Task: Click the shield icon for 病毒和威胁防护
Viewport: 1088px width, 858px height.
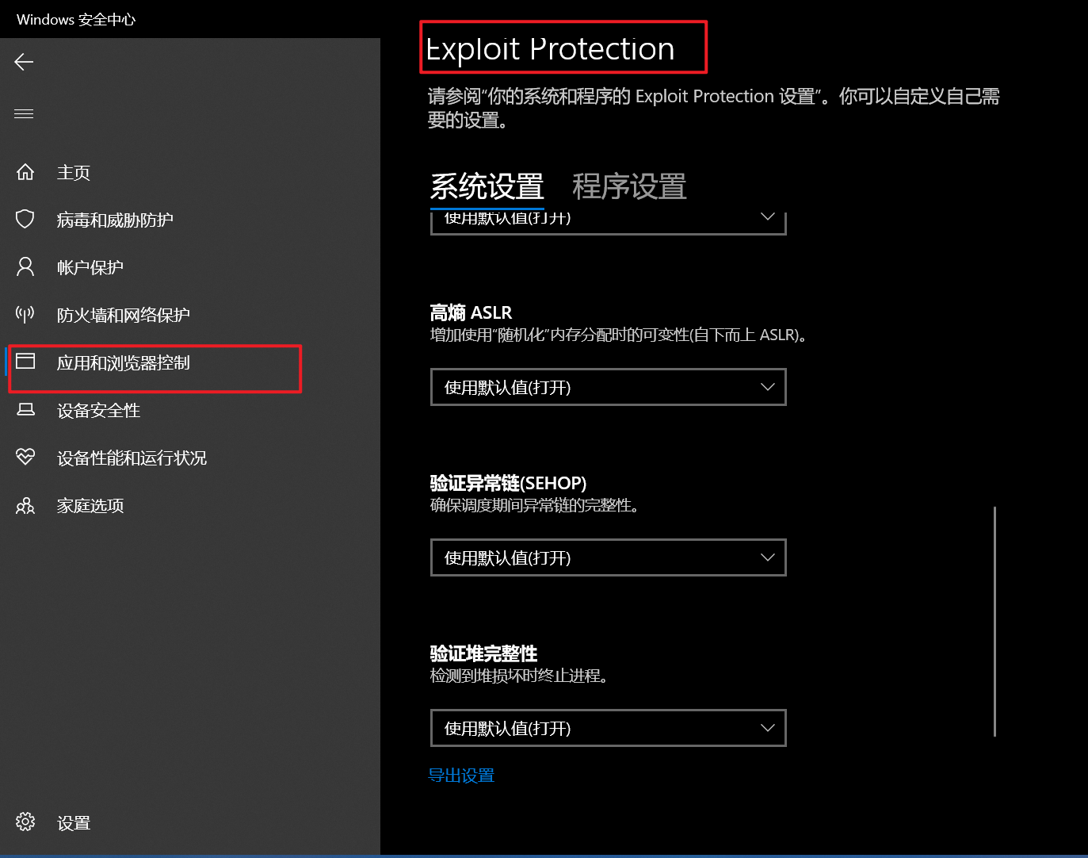Action: [x=25, y=219]
